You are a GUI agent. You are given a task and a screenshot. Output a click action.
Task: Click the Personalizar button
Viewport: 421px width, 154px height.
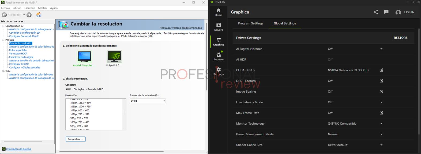[x=76, y=139]
